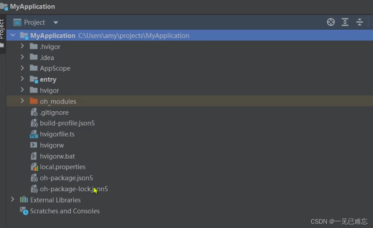Click the hvigorw.bat file icon
This screenshot has width=373, height=228.
(x=34, y=156)
